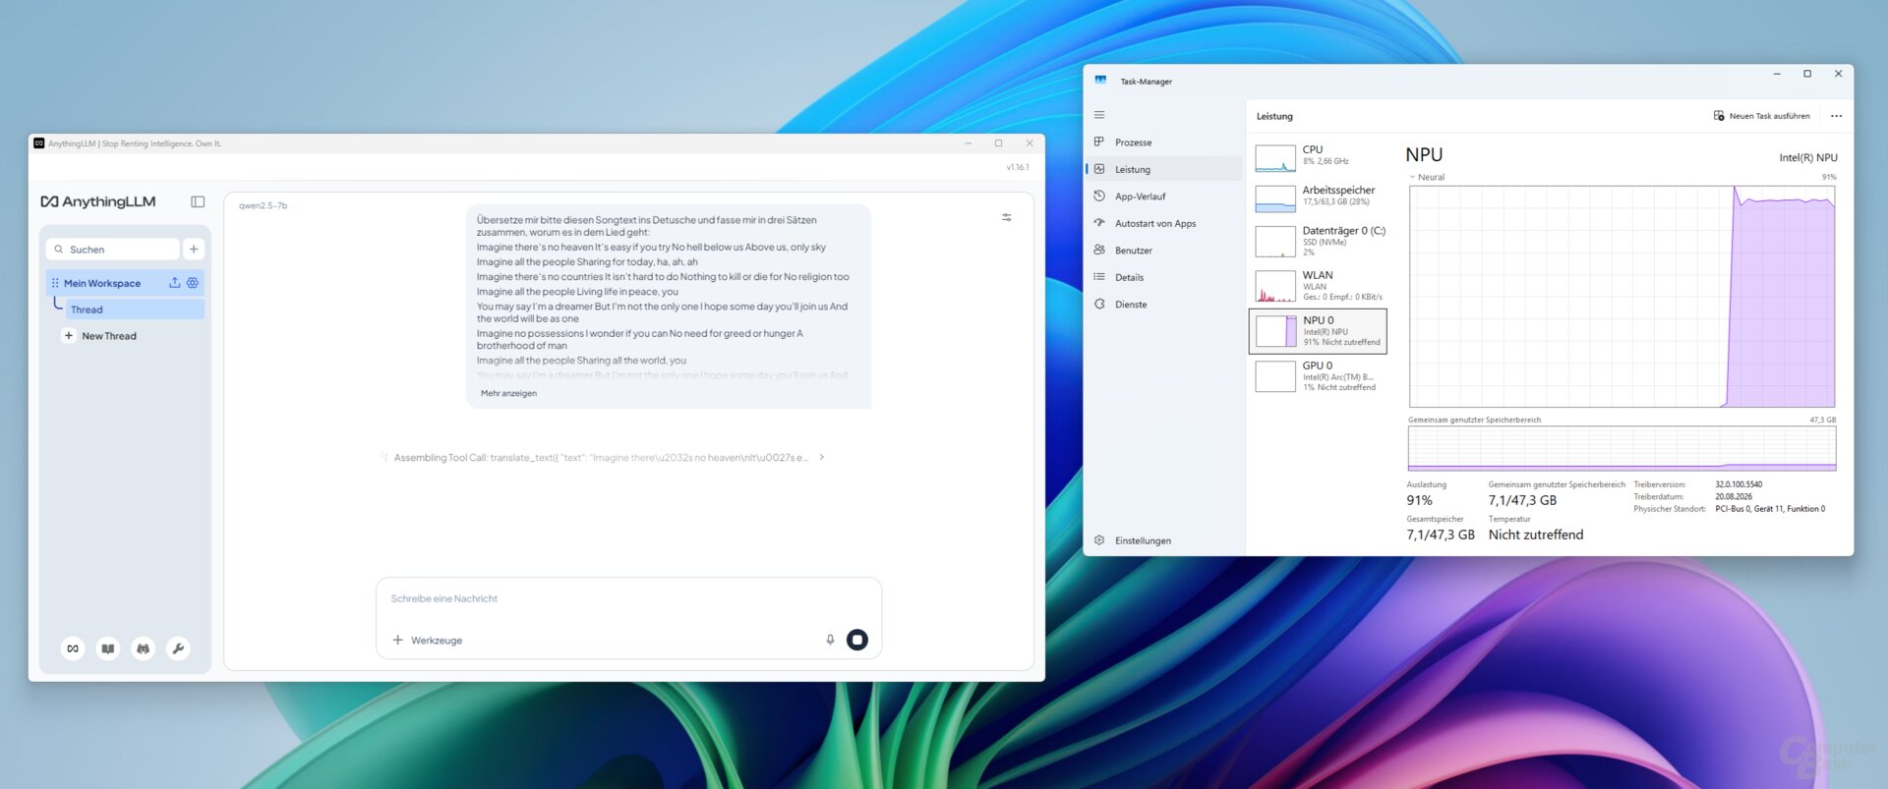
Task: Click the upload icon for Mein Workspace
Action: 175,283
